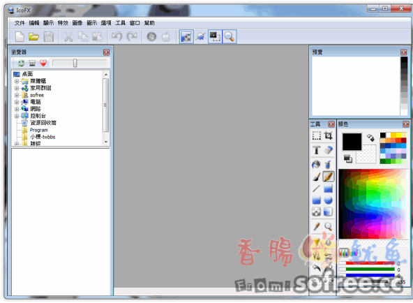
Task: Expand the 控制台 tree node
Action: [17, 116]
